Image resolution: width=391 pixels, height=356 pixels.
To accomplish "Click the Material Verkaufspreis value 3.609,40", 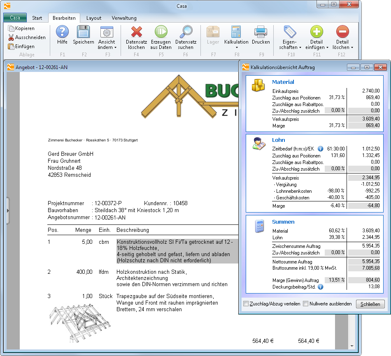I will [364, 119].
